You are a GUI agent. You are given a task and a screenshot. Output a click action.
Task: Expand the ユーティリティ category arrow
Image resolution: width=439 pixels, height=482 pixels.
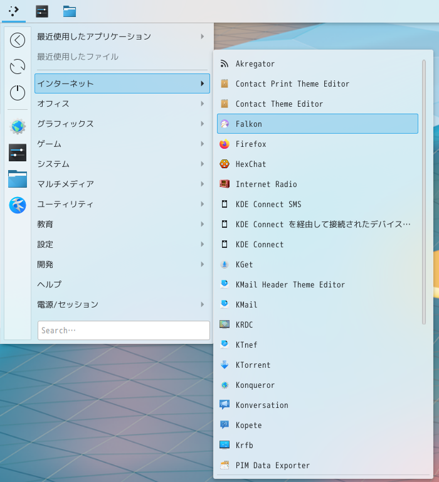click(202, 204)
